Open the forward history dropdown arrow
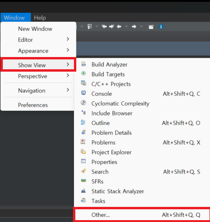The height and width of the screenshot is (222, 210). pos(141,26)
